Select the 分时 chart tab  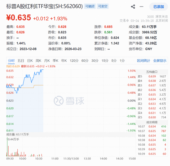[x=11, y=60]
